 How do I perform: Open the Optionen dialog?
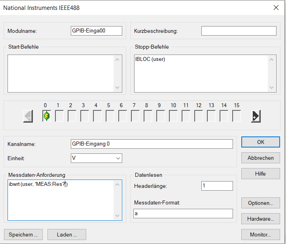260,203
